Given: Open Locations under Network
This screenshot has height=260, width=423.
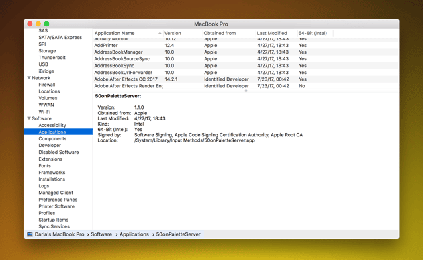Looking at the screenshot, I should coord(49,91).
